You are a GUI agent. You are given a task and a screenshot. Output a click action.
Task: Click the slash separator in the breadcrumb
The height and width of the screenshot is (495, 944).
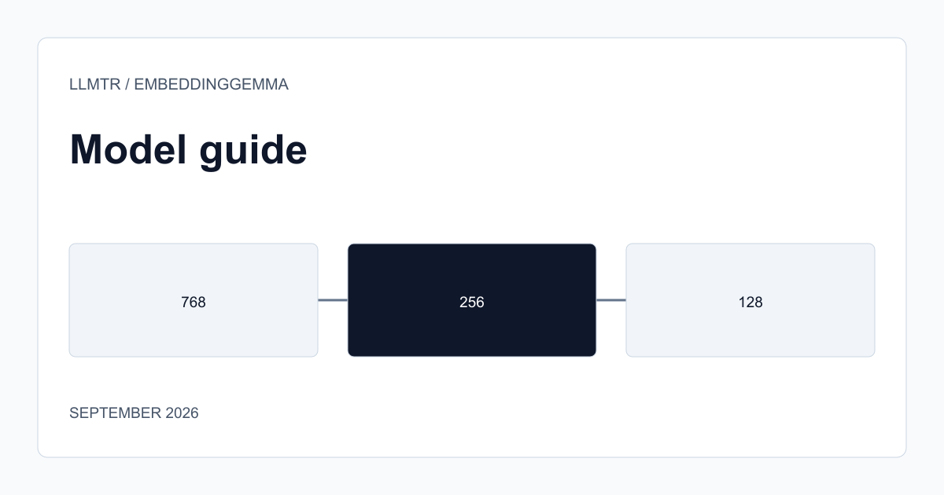click(x=127, y=85)
